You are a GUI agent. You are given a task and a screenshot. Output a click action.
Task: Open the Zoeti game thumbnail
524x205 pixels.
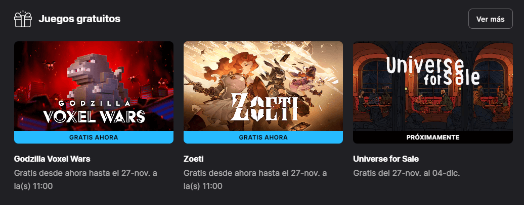tap(264, 86)
